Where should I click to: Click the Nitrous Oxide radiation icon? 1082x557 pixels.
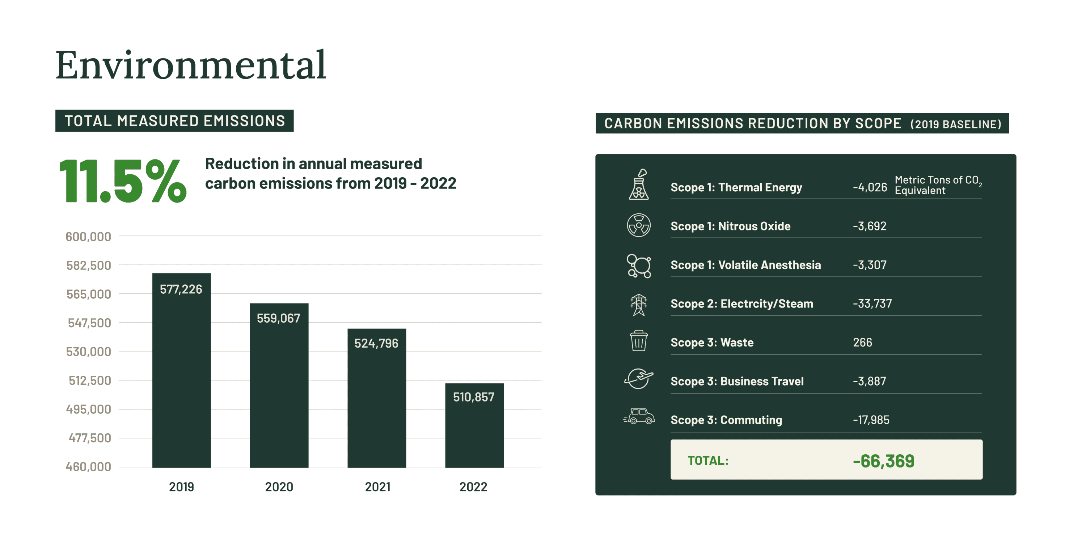click(638, 225)
